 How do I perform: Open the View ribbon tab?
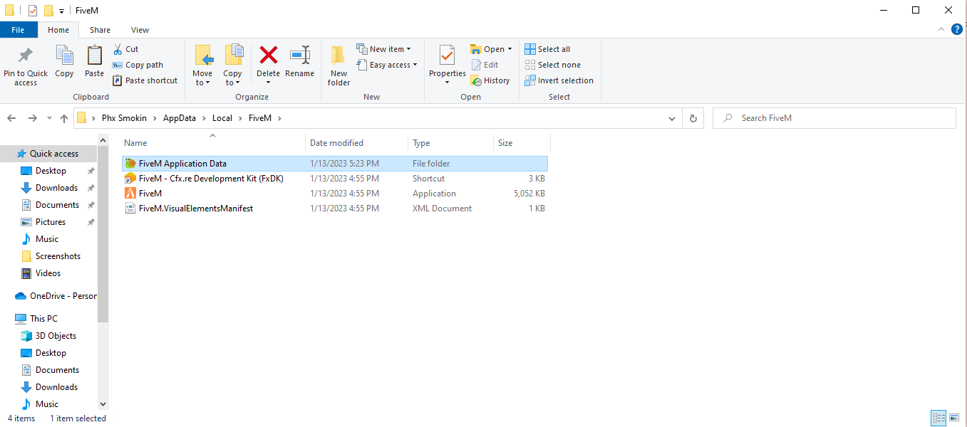click(x=140, y=30)
